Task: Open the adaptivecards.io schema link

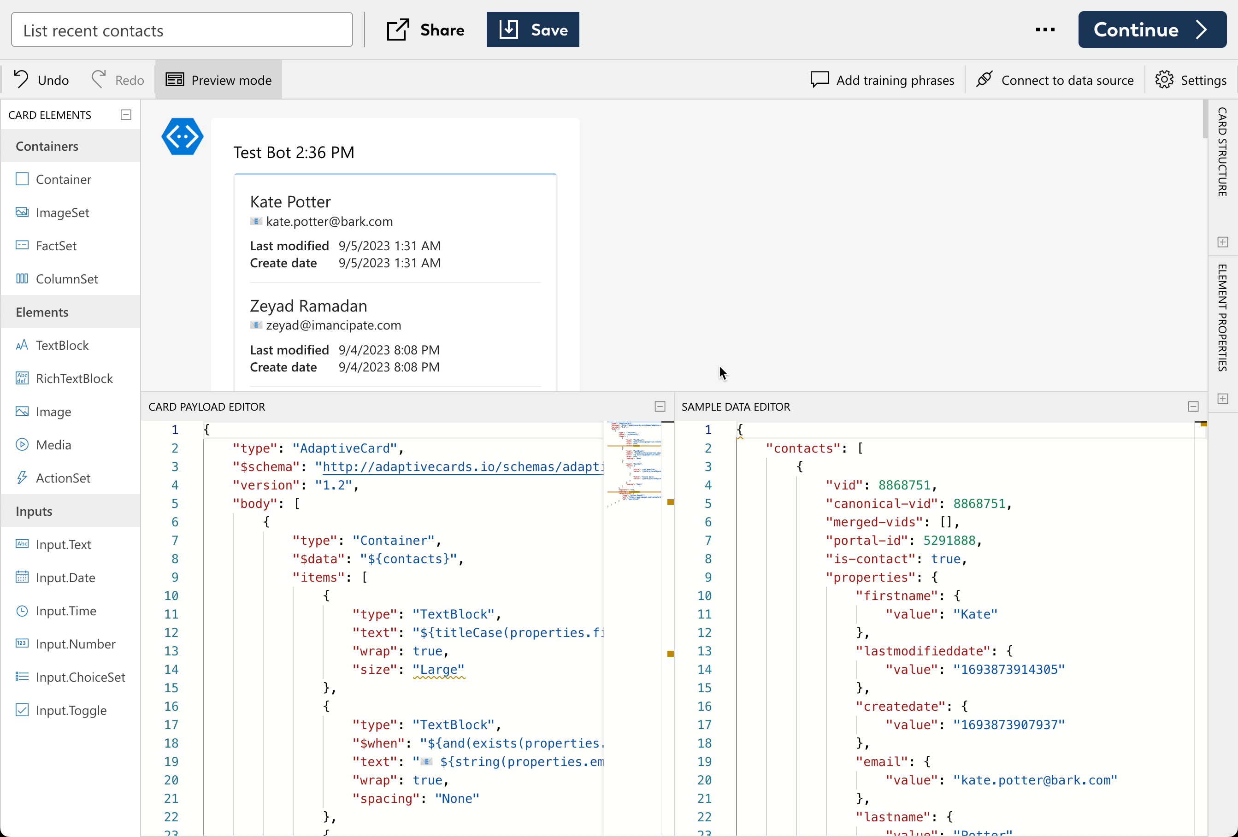Action: point(462,467)
